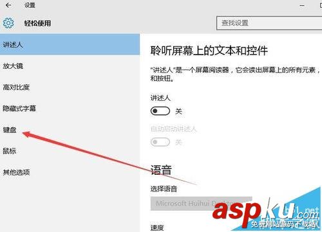
Task: Click the back arrow in title bar
Action: tap(8, 5)
